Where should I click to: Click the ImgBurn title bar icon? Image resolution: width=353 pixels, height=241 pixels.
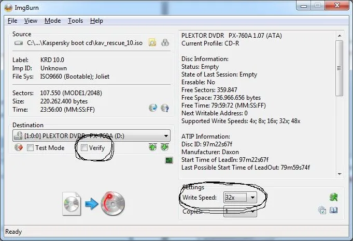(8, 8)
